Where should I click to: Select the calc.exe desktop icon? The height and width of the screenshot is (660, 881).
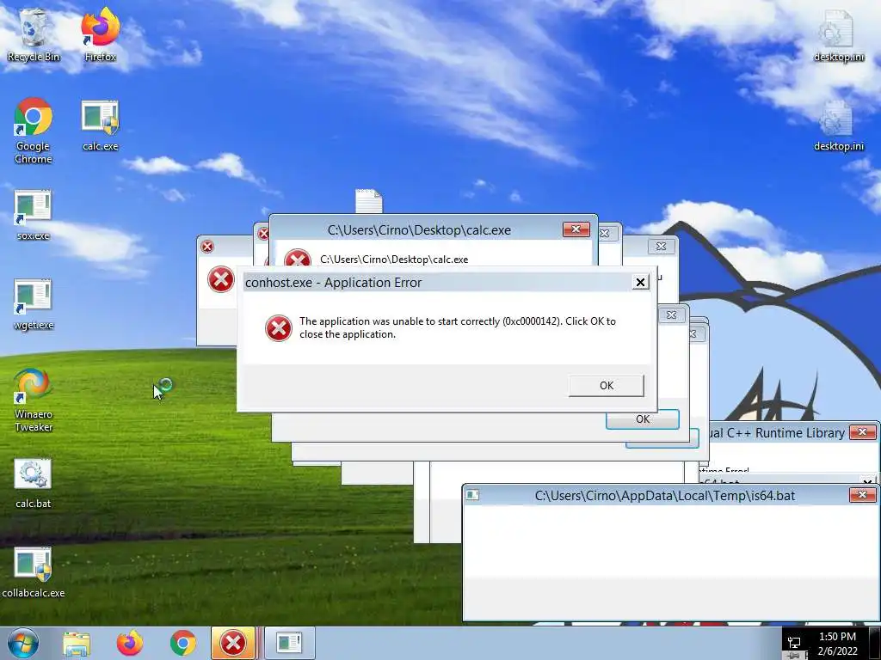click(x=100, y=125)
